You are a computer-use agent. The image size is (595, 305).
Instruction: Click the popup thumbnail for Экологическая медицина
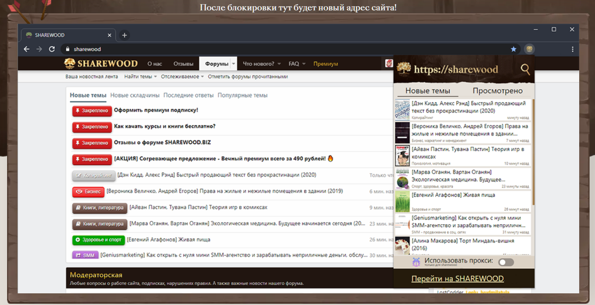pyautogui.click(x=402, y=179)
